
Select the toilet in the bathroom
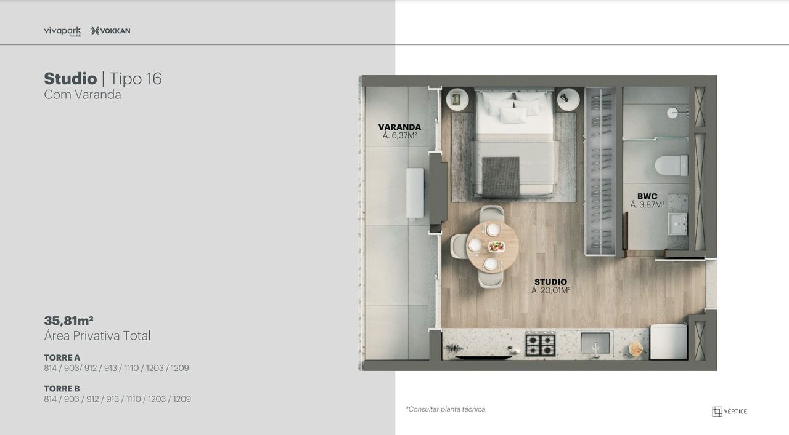(x=671, y=166)
